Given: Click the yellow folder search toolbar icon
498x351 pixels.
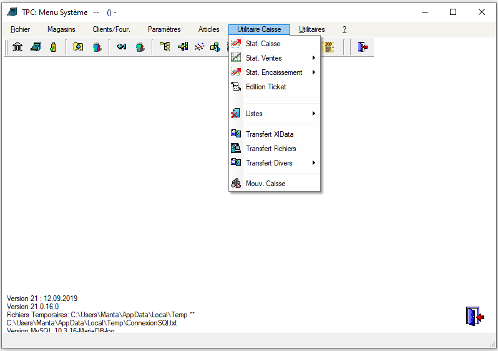Looking at the screenshot, I should click(78, 47).
